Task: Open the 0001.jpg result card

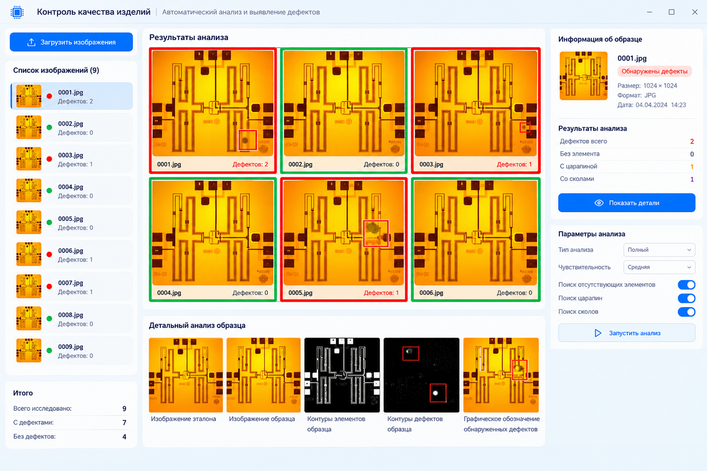Action: pos(213,110)
